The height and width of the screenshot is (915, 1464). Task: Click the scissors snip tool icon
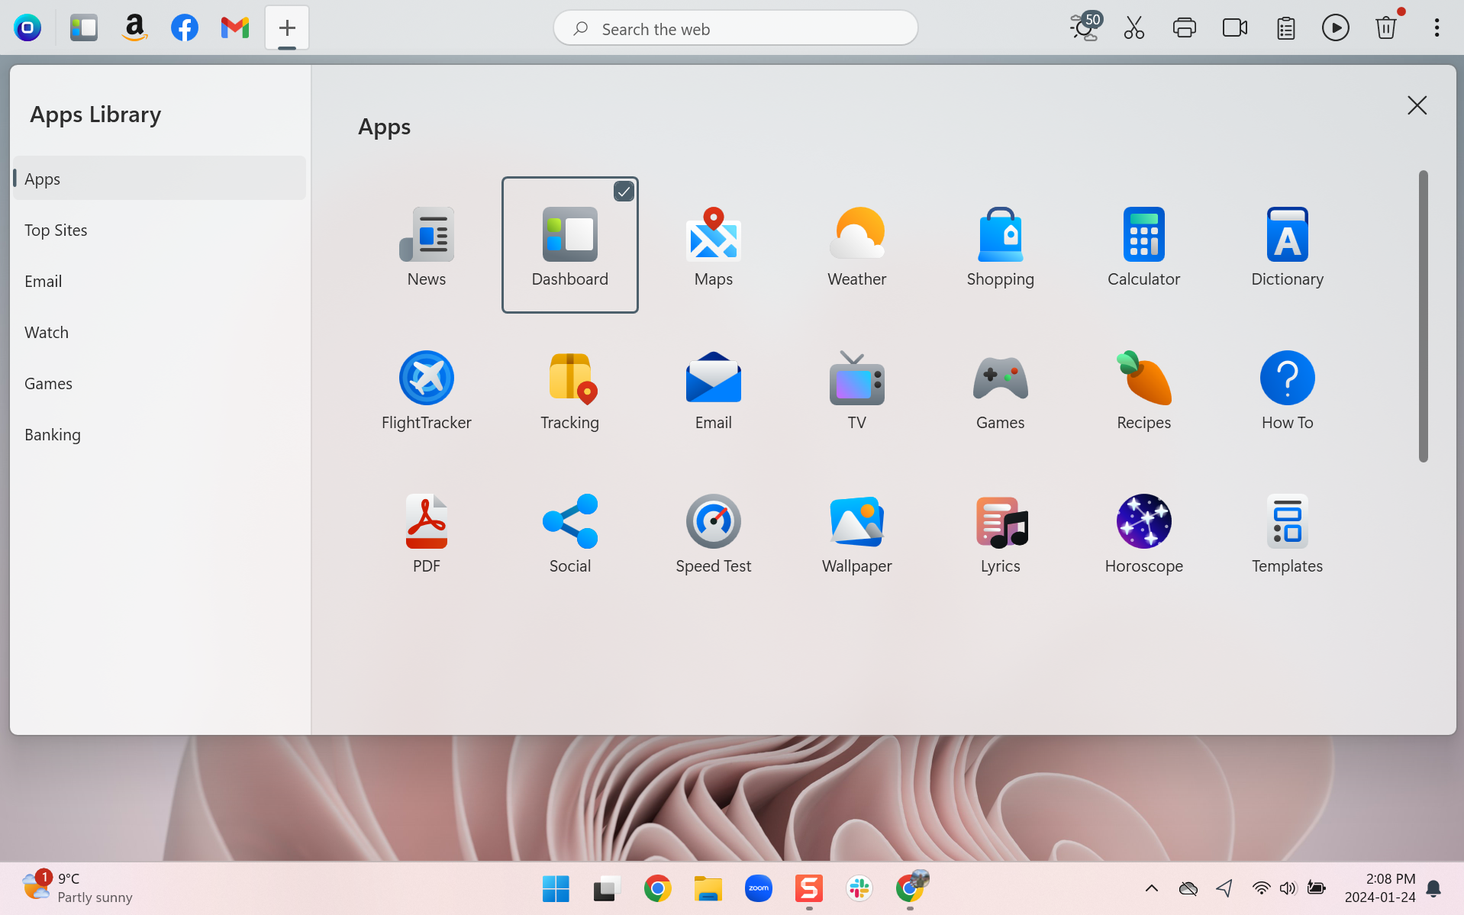1134,28
